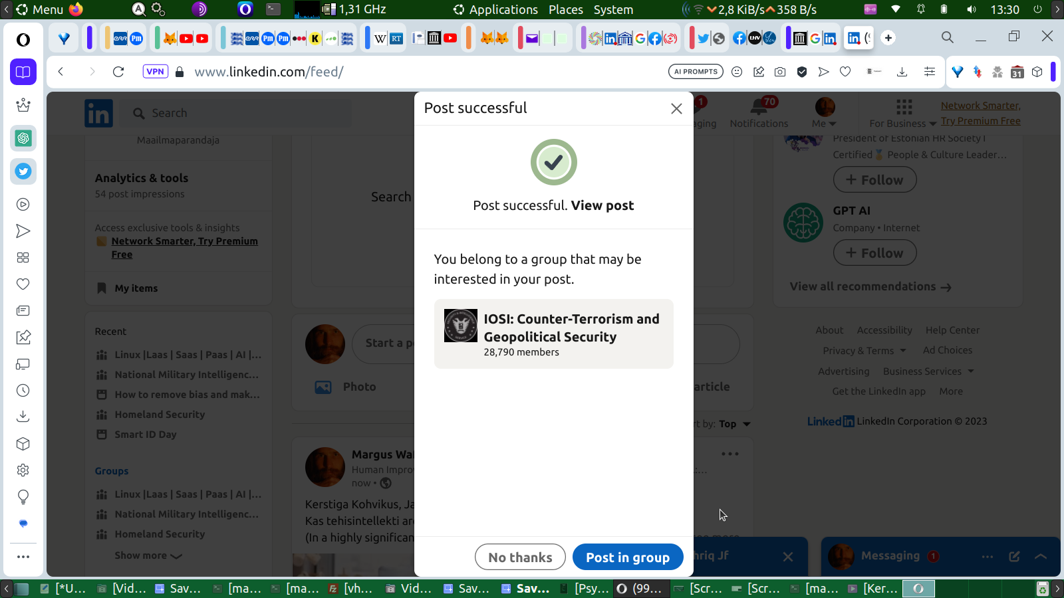Open the Opera main menu logo

tap(23, 40)
